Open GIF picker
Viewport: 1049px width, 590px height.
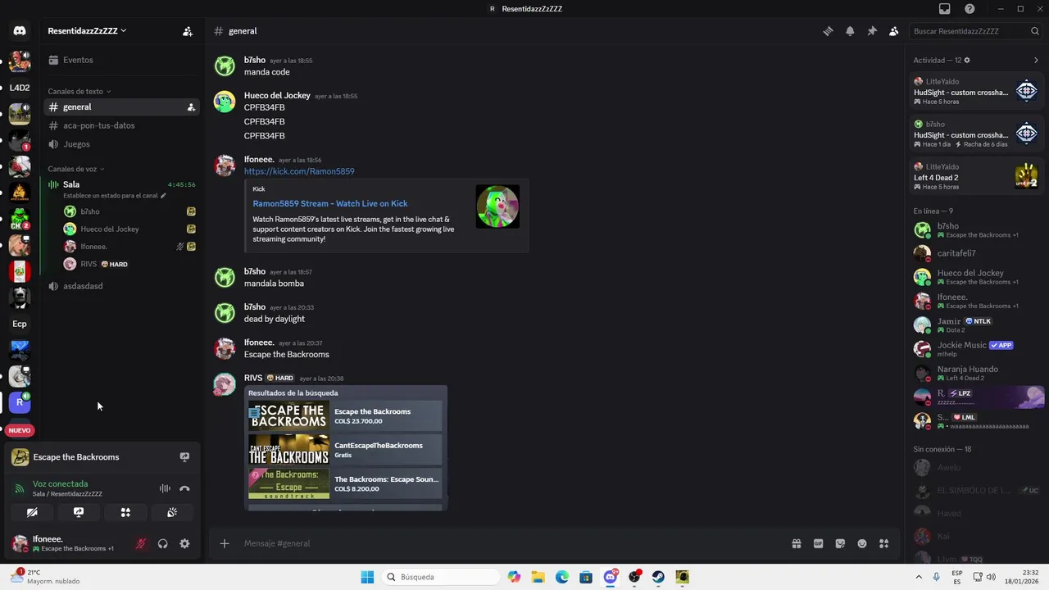[818, 543]
